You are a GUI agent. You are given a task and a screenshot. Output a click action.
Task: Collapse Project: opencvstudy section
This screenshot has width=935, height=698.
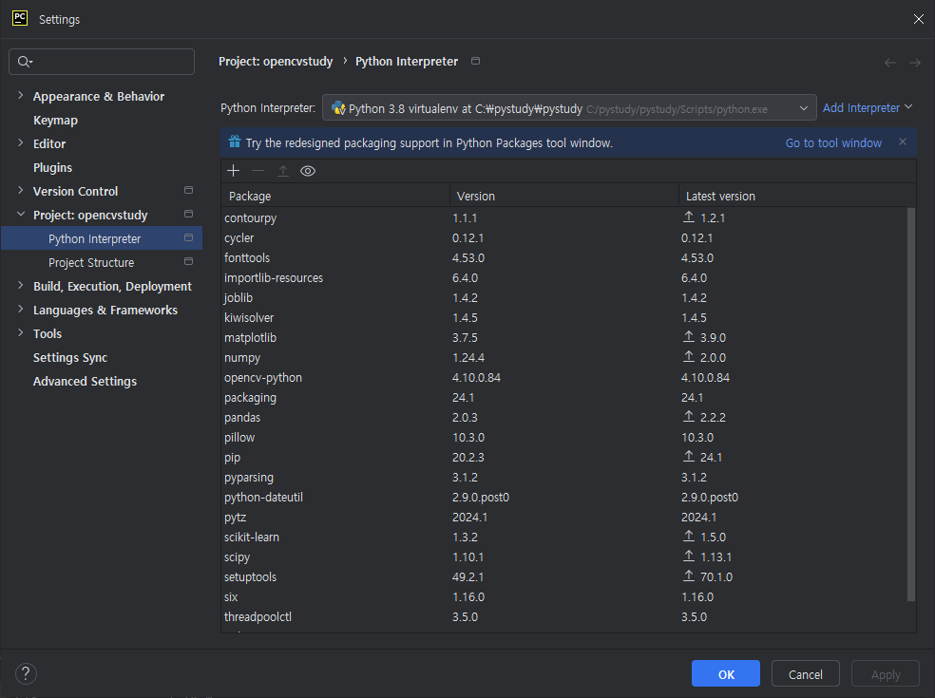(20, 214)
